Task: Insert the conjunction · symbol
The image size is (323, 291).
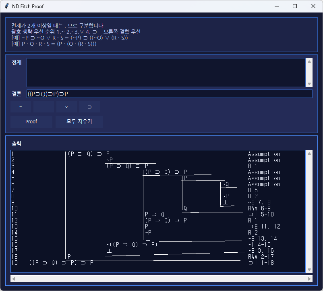Action: pyautogui.click(x=43, y=107)
